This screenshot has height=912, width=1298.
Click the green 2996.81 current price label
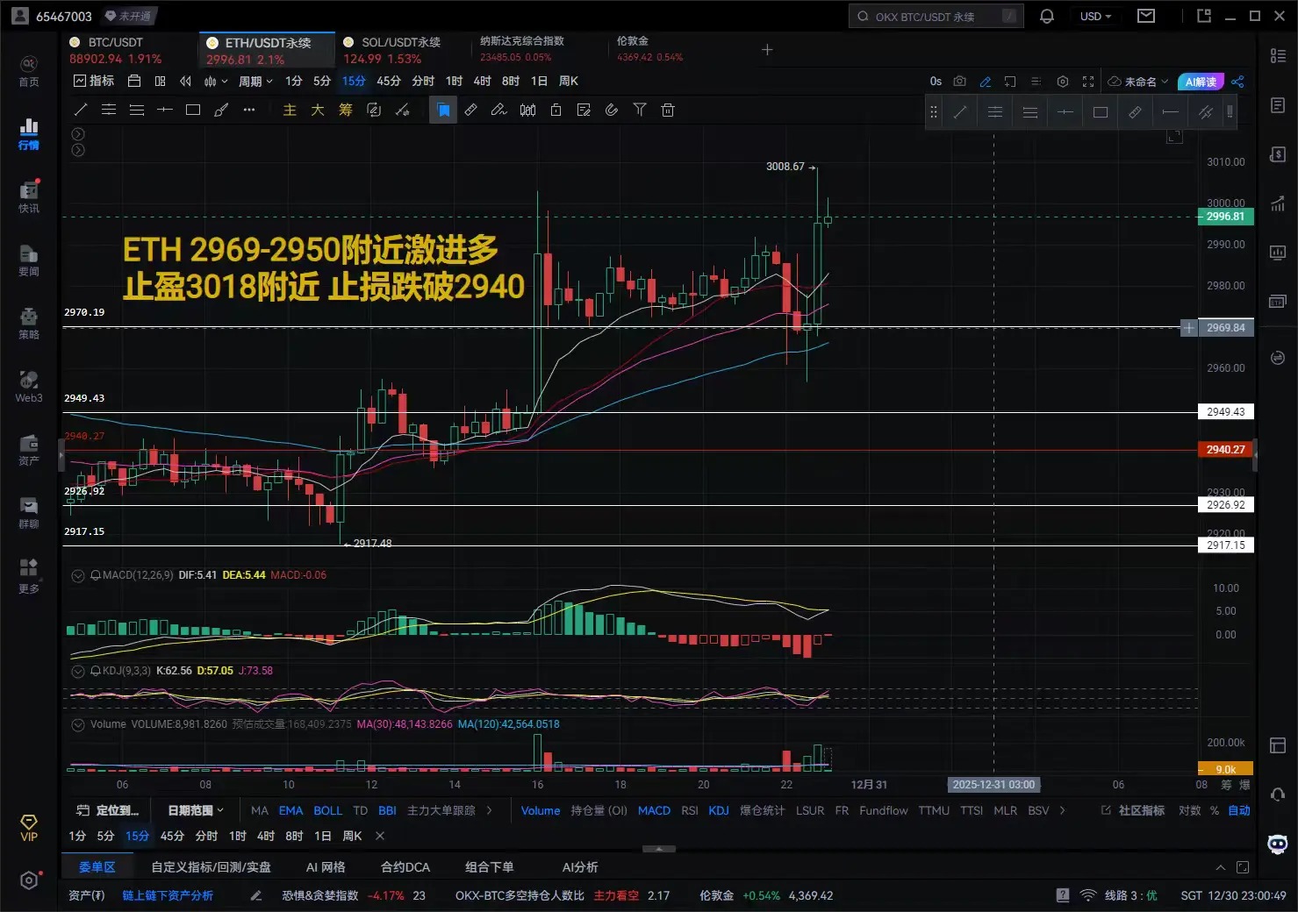1225,217
